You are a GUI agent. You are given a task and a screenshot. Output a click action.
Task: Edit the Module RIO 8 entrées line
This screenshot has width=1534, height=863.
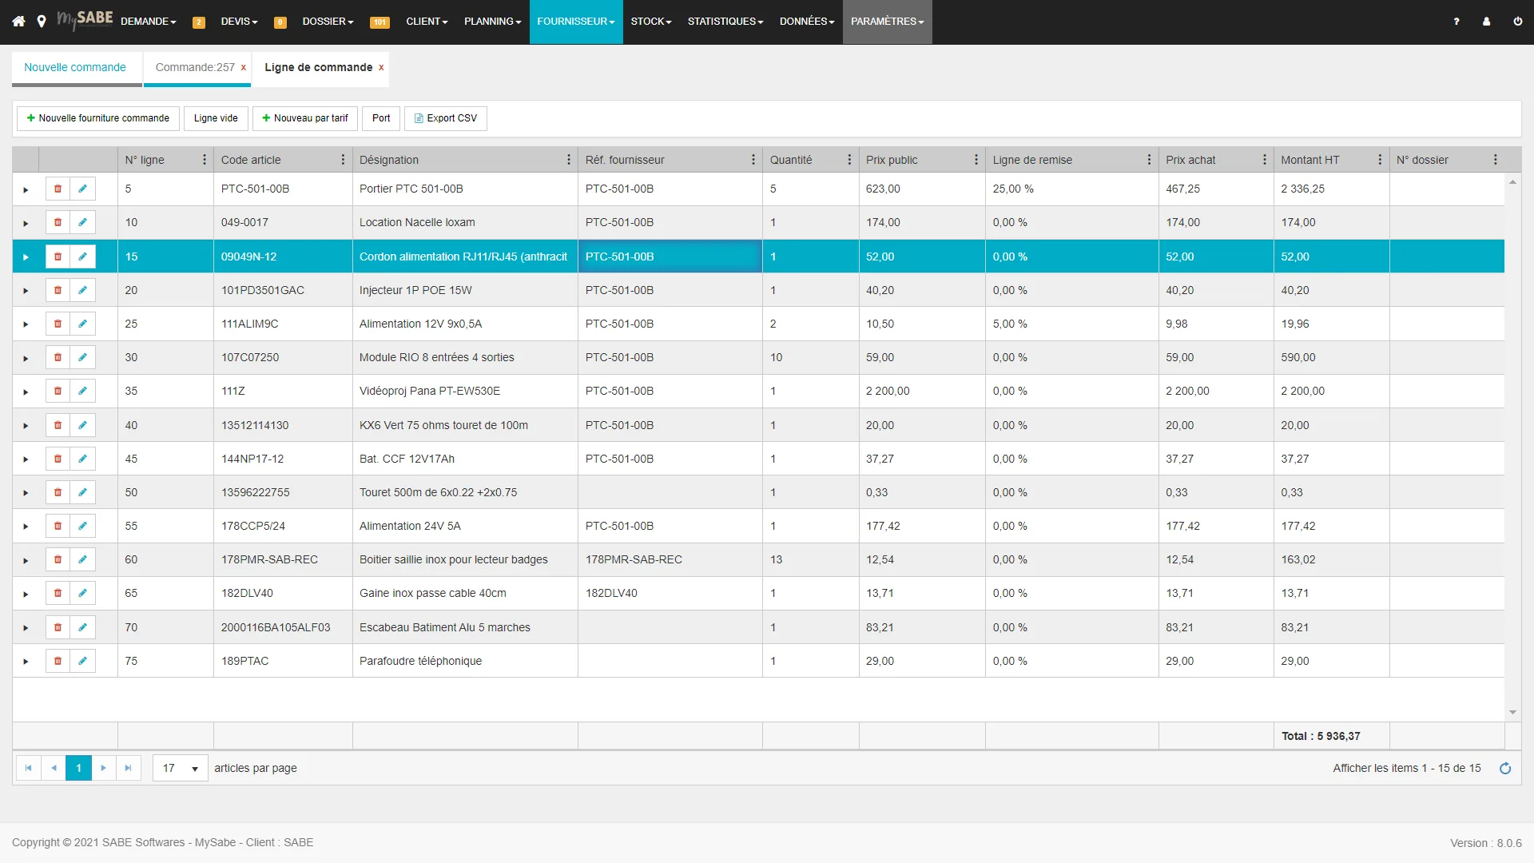tap(82, 357)
